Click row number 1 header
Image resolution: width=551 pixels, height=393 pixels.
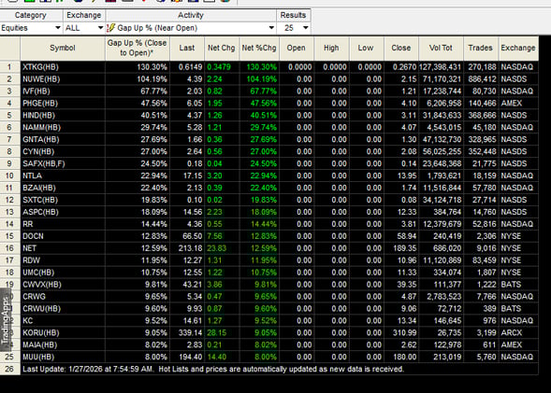(10, 67)
